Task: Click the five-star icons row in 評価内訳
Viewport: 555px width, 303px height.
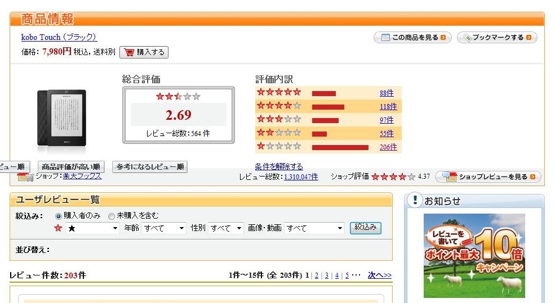Action: (279, 93)
